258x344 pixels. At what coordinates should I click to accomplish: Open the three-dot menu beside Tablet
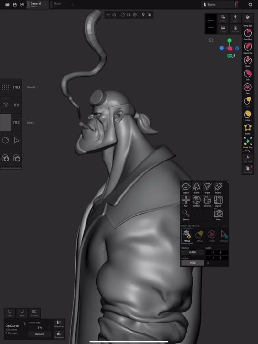pyautogui.click(x=235, y=4)
